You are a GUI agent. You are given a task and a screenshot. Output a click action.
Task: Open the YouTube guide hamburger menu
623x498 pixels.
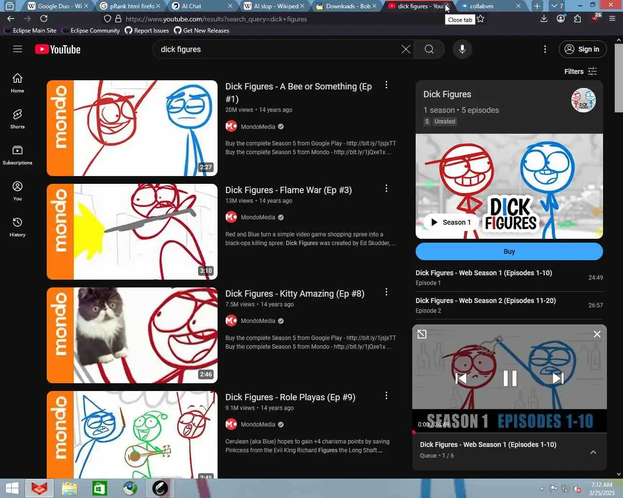pyautogui.click(x=18, y=49)
